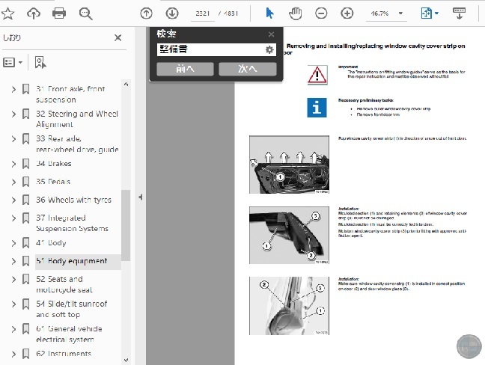Expand 62 Instruments bookmark
This screenshot has width=485, height=365.
(x=13, y=354)
